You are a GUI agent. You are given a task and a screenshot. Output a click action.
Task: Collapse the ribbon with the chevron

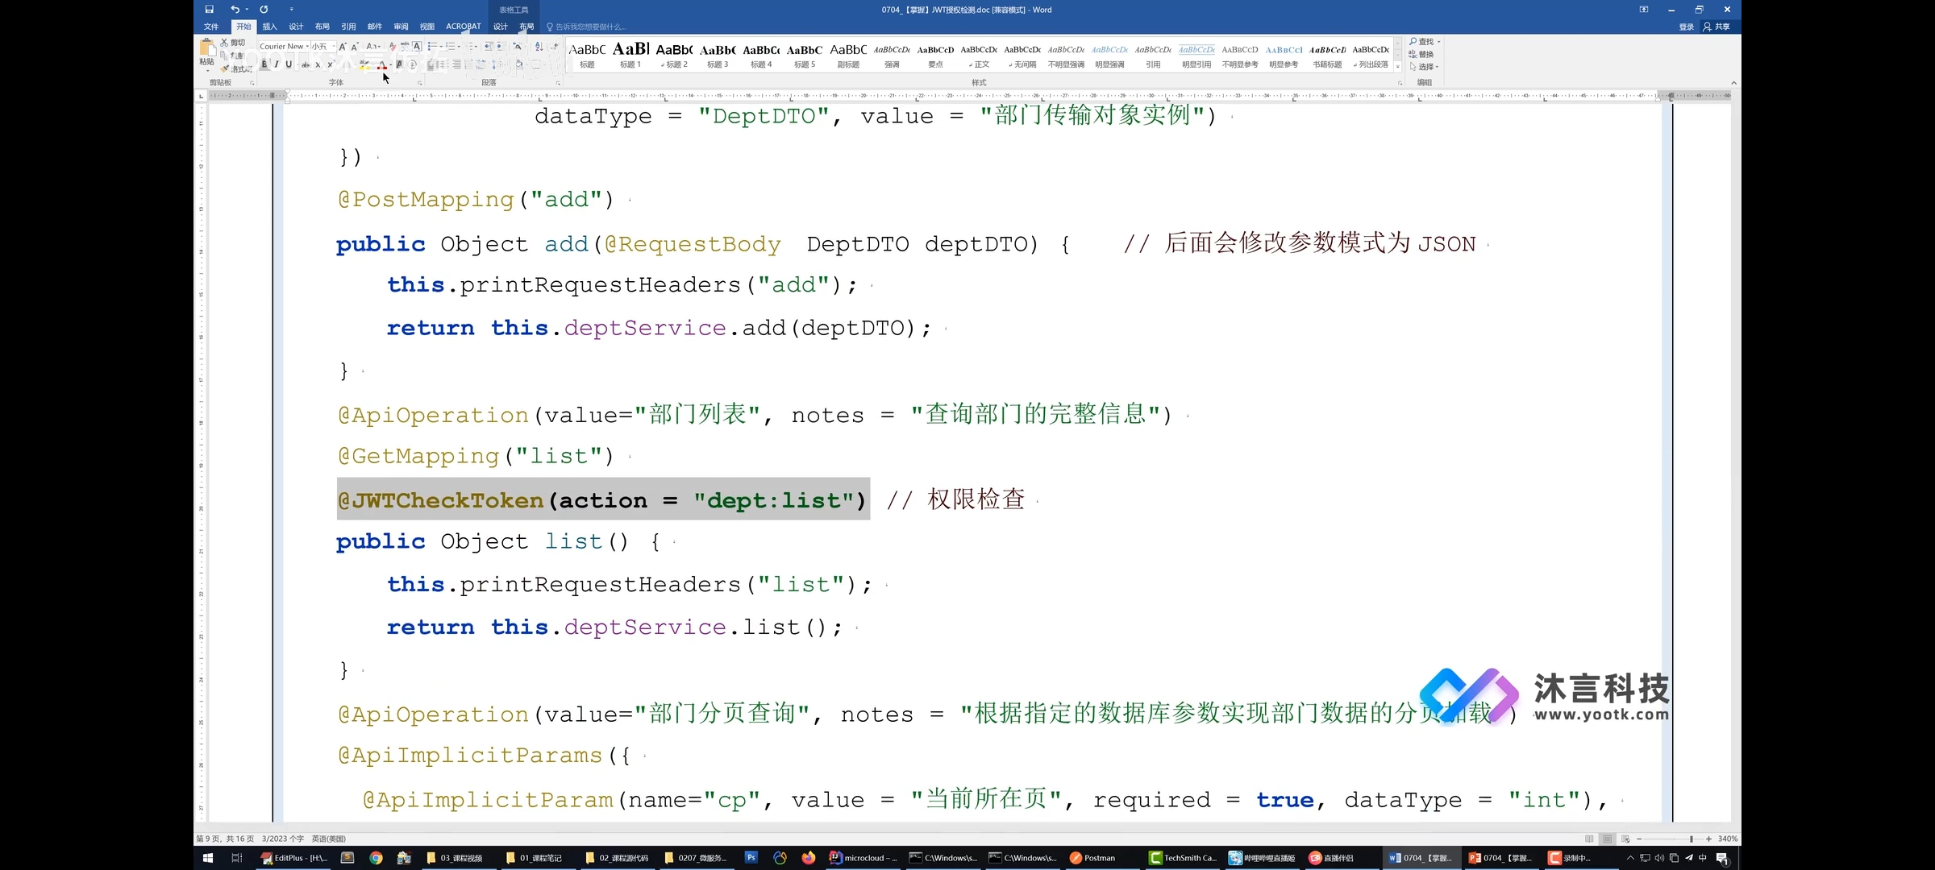tap(1733, 83)
